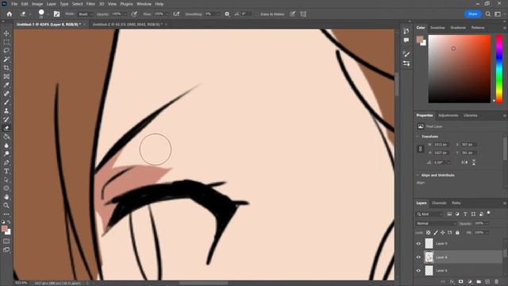Switch to the Swatches tab
The width and height of the screenshot is (508, 286).
click(437, 28)
